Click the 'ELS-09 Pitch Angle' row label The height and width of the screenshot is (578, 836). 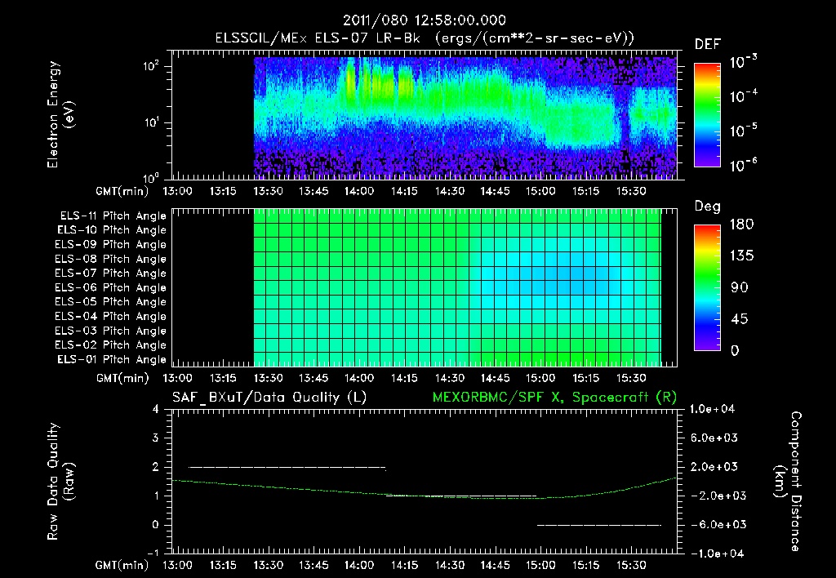(111, 245)
